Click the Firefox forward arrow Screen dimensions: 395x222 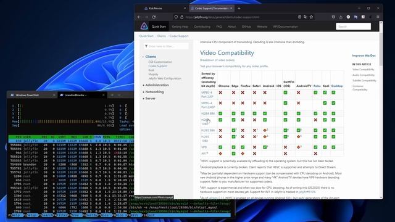click(x=147, y=17)
